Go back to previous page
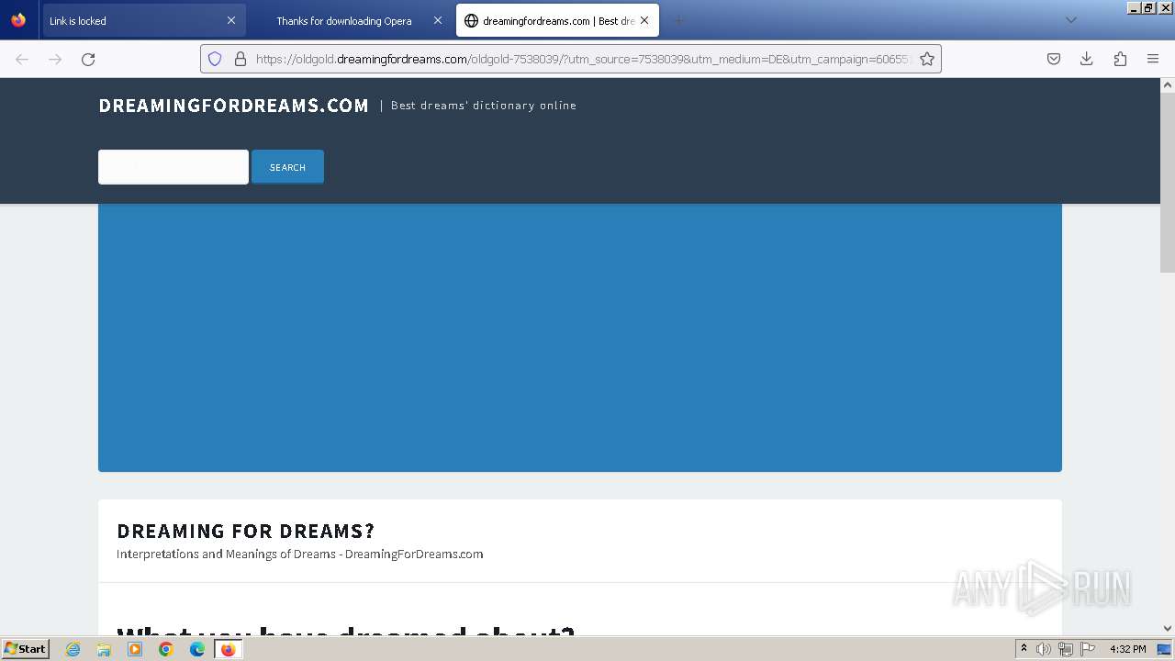Screen dimensions: 1175x661 (x=22, y=59)
